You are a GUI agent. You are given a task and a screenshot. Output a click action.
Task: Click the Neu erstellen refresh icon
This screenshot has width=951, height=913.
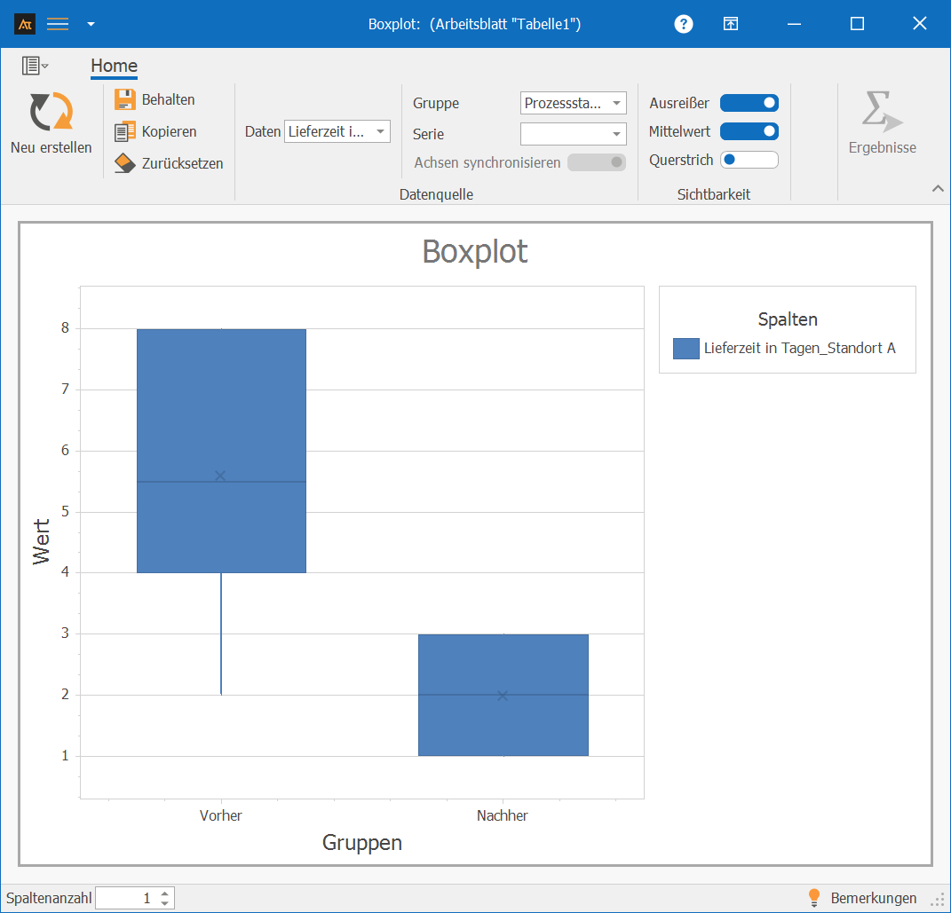click(51, 112)
